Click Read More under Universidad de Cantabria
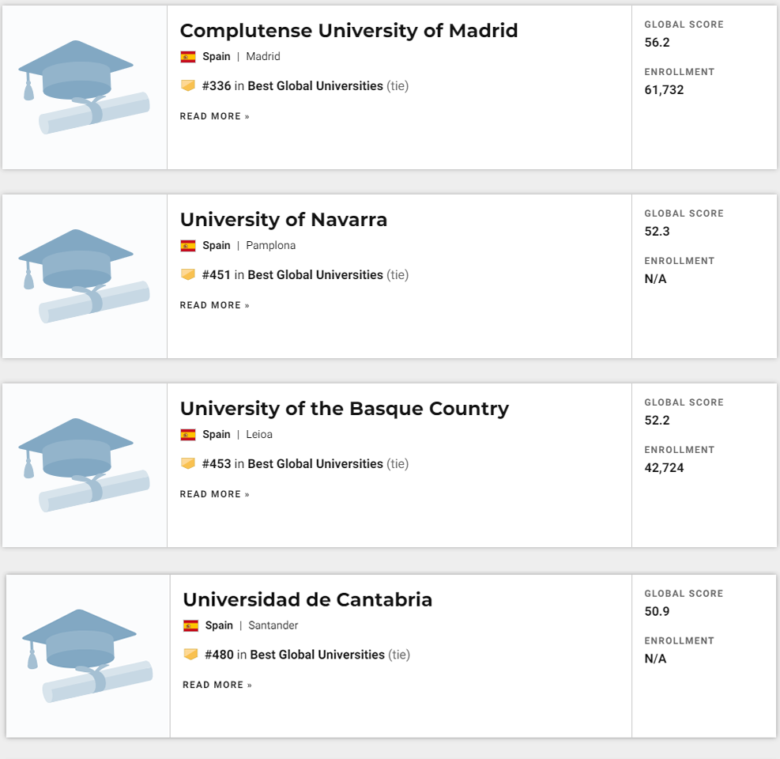This screenshot has width=780, height=759. pyautogui.click(x=217, y=685)
